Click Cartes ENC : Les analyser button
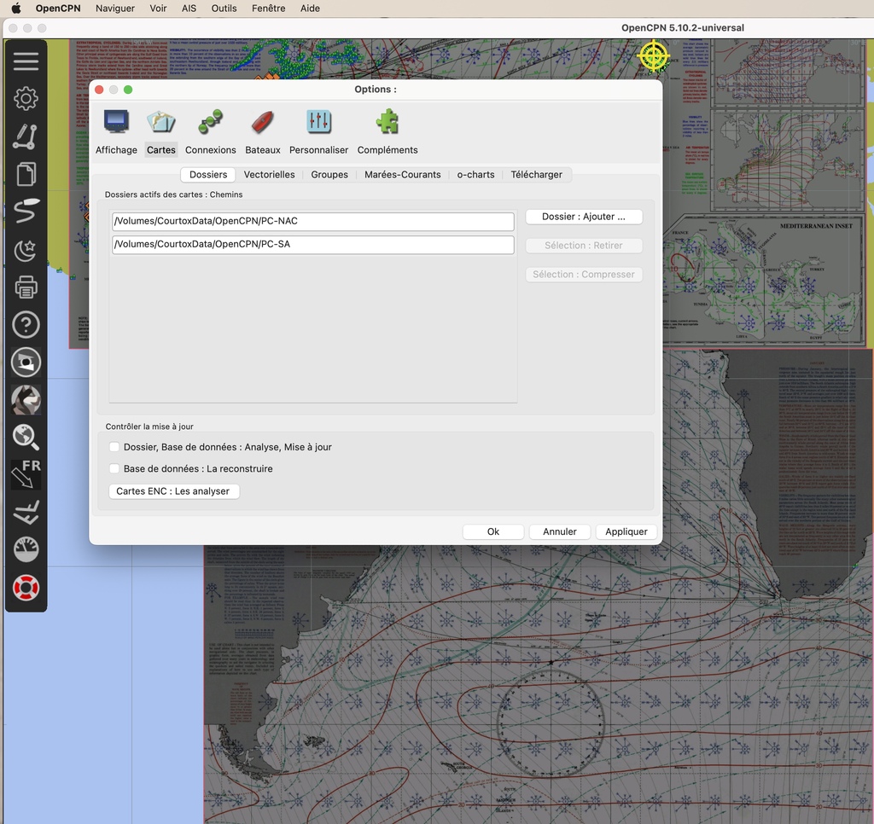The height and width of the screenshot is (824, 874). coord(173,491)
